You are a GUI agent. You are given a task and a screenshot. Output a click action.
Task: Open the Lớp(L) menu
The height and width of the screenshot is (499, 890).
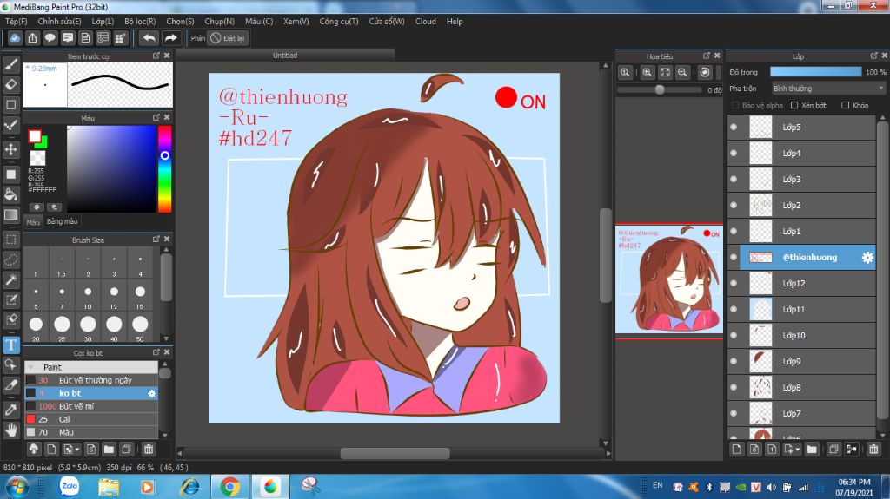103,22
